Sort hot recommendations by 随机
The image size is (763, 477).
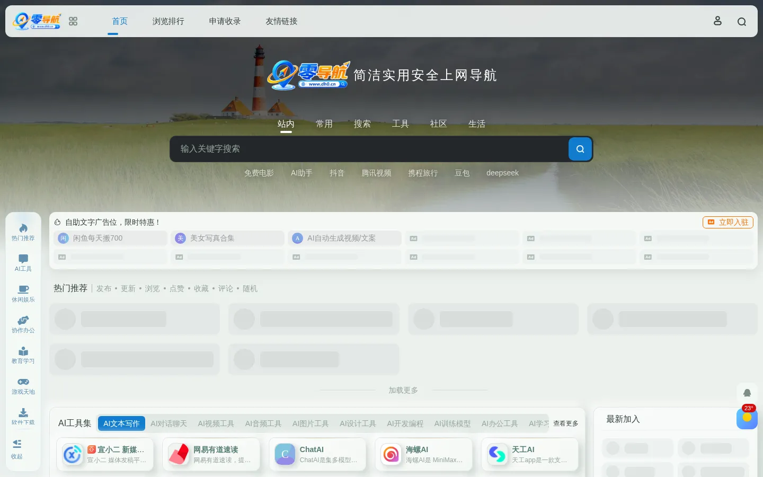250,288
